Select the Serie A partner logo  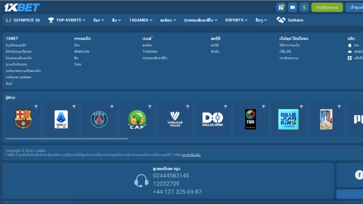(61, 119)
